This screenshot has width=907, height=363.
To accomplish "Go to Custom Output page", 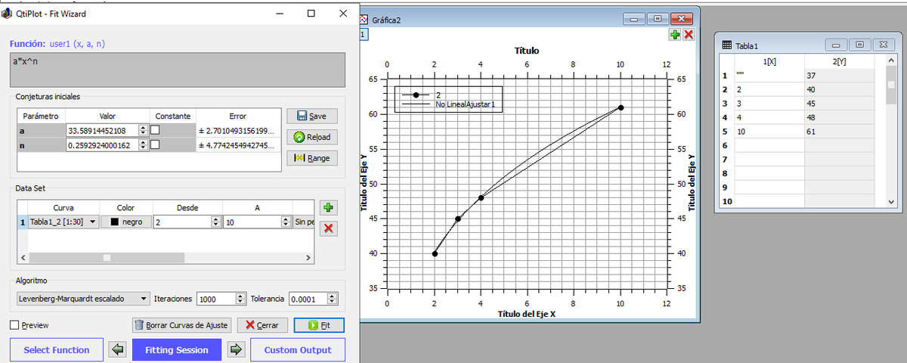I will [x=298, y=350].
